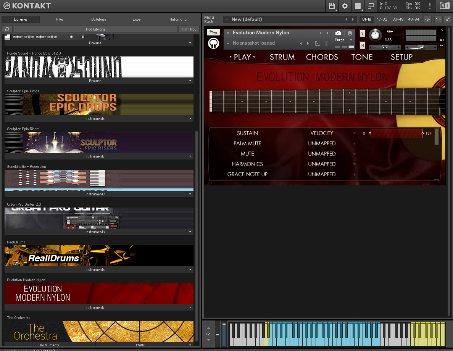Toggle aux sends panel in rack header
This screenshot has width=453, height=351.
point(438,19)
